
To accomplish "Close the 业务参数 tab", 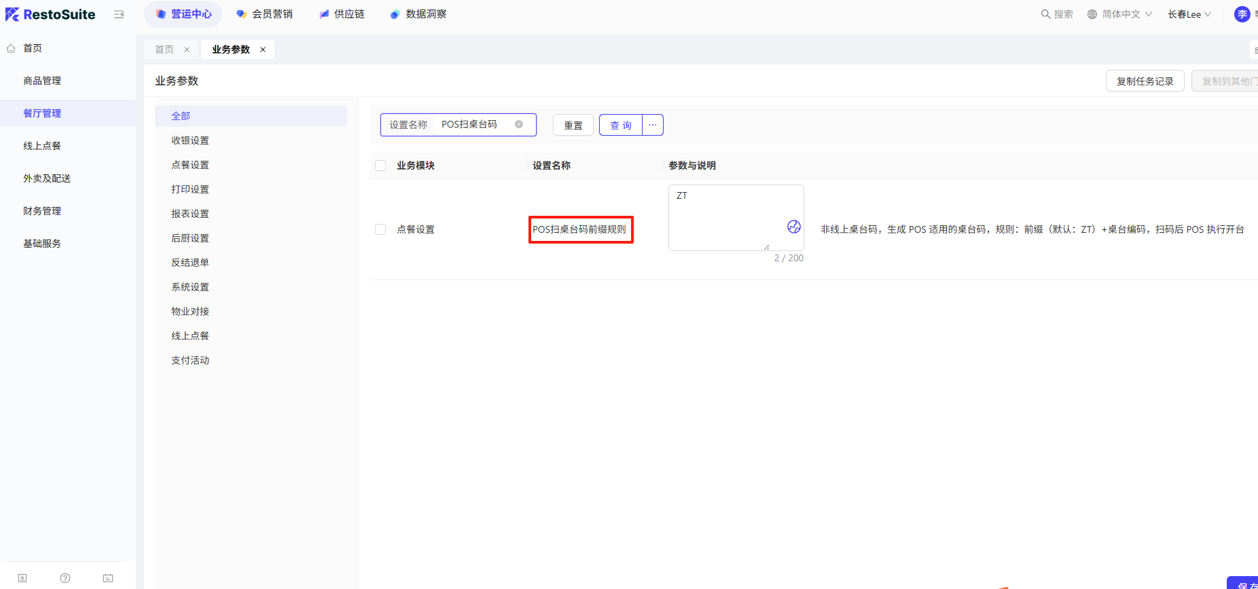I will tap(263, 50).
